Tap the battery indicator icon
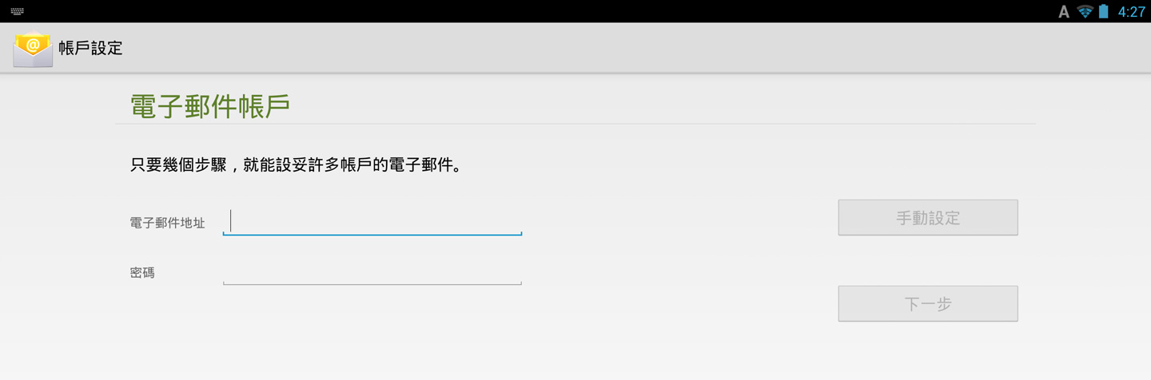The image size is (1151, 380). 1104,11
